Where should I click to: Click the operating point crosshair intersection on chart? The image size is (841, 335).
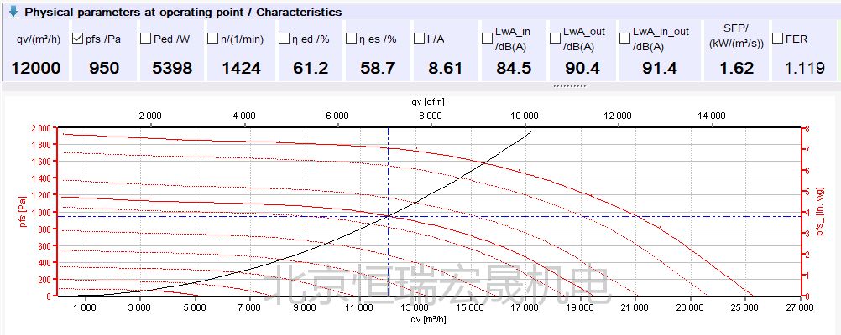[x=388, y=217]
